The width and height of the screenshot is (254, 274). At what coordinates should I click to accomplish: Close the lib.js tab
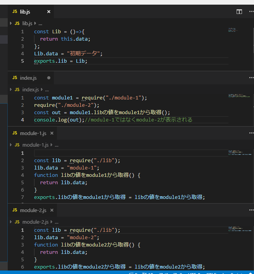tap(49, 12)
